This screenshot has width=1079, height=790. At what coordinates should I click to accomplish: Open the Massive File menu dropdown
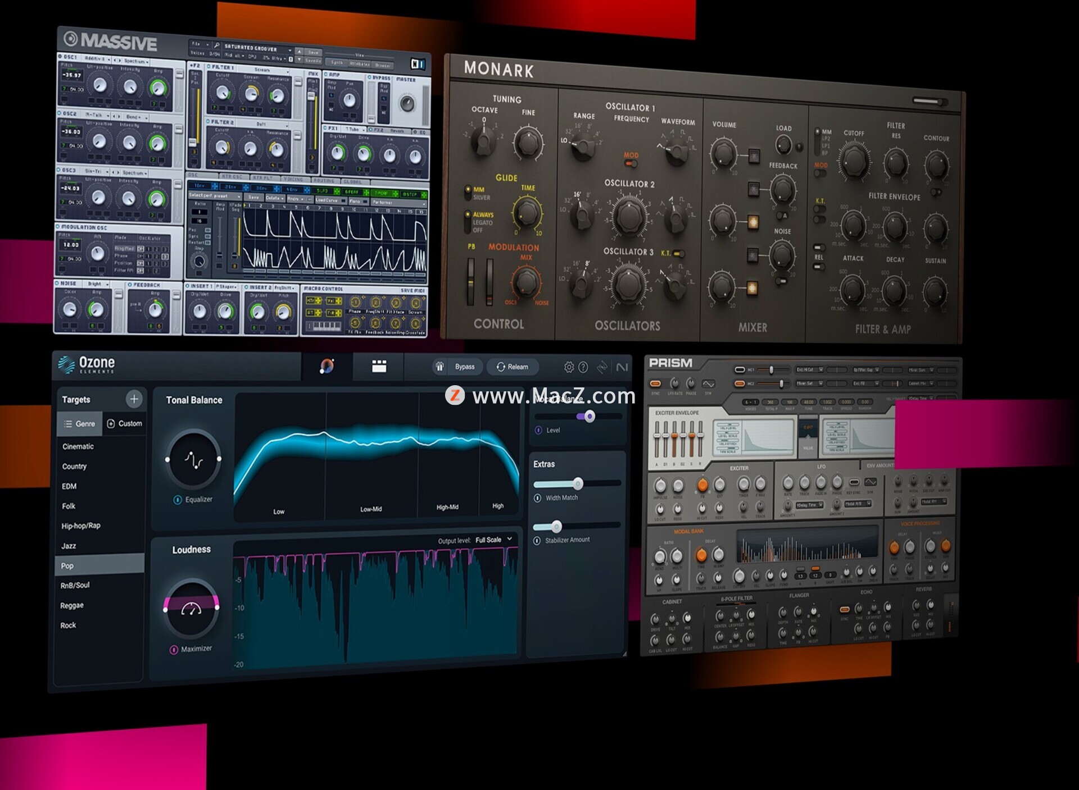coord(200,44)
